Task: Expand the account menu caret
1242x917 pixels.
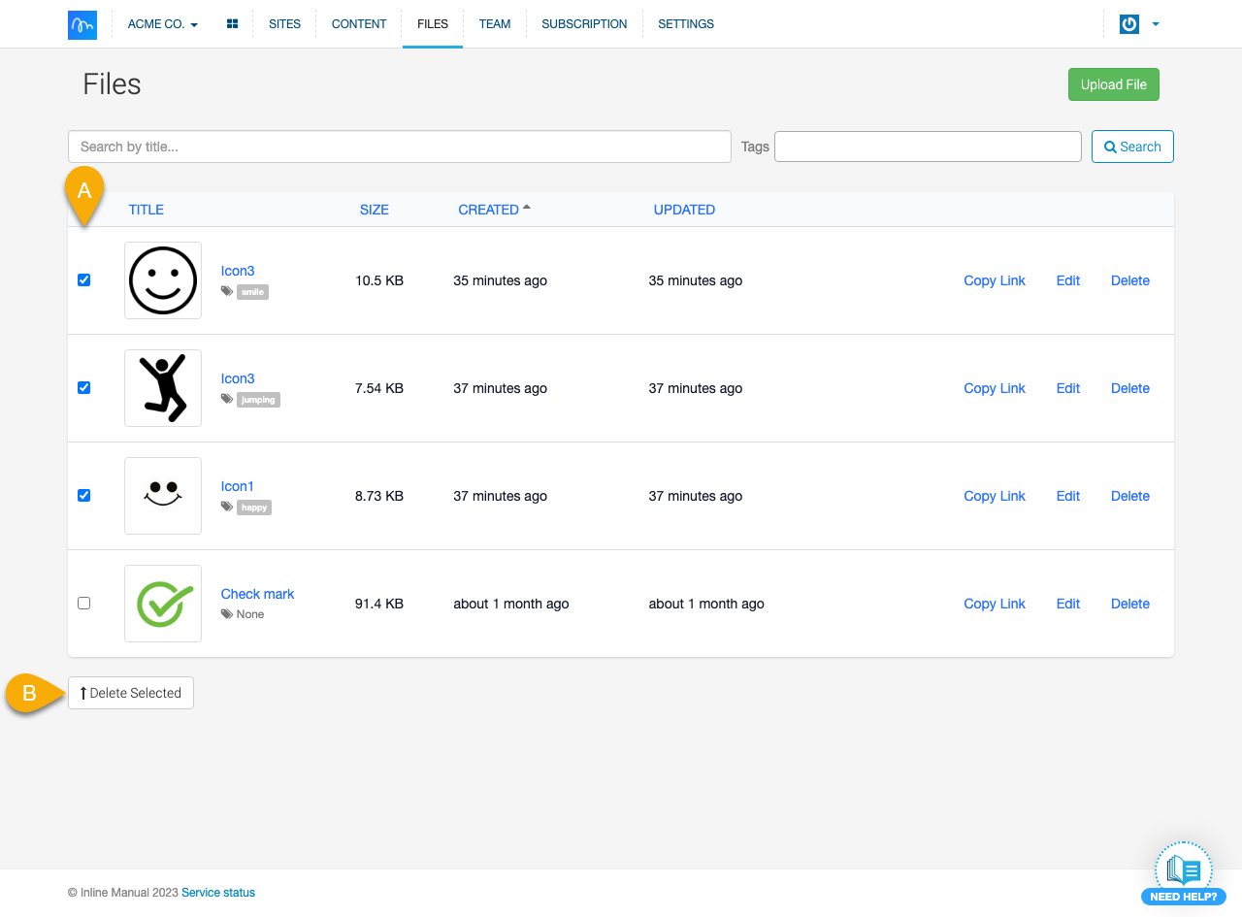Action: 1156,24
